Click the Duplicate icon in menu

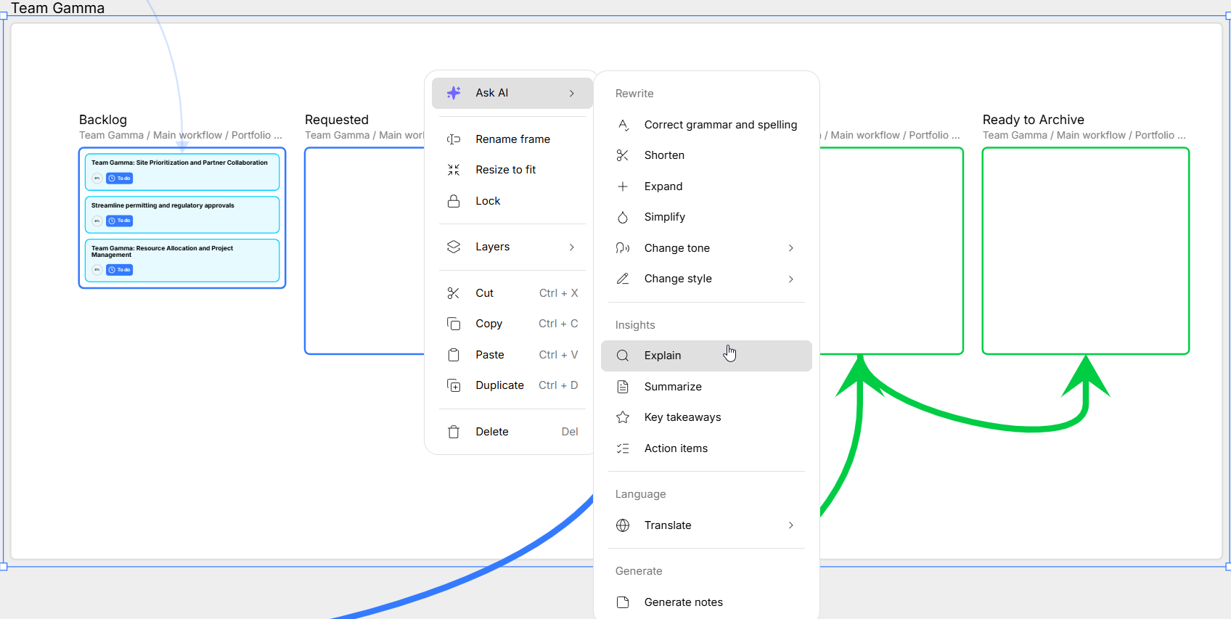(x=454, y=385)
